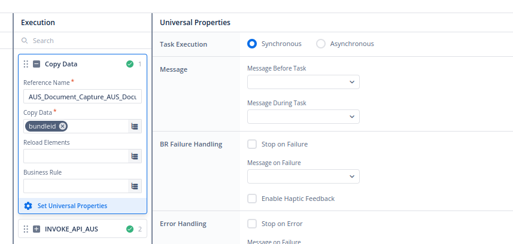
Task: Click the green check on Copy Data
Action: 130,64
